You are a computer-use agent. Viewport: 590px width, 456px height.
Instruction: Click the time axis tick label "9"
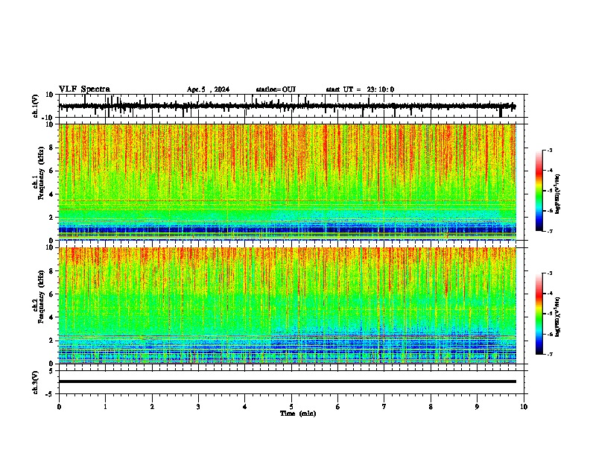(x=477, y=407)
